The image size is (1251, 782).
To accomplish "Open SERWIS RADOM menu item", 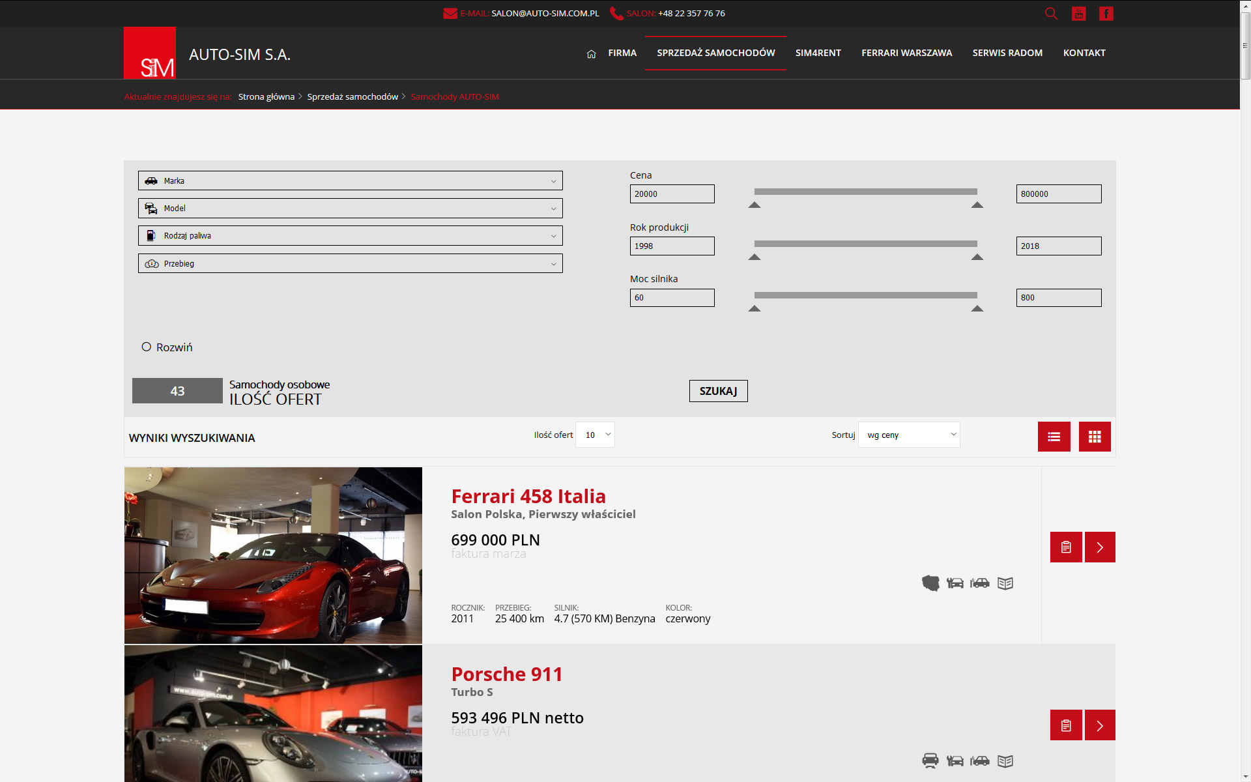I will tap(1007, 53).
